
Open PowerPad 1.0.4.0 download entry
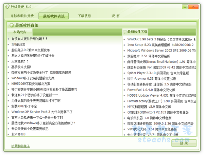click(151, 90)
